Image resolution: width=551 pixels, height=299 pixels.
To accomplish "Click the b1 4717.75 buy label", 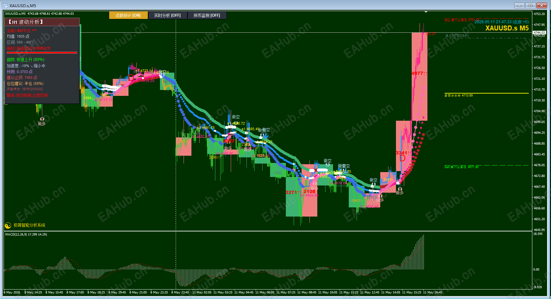I will [104, 100].
